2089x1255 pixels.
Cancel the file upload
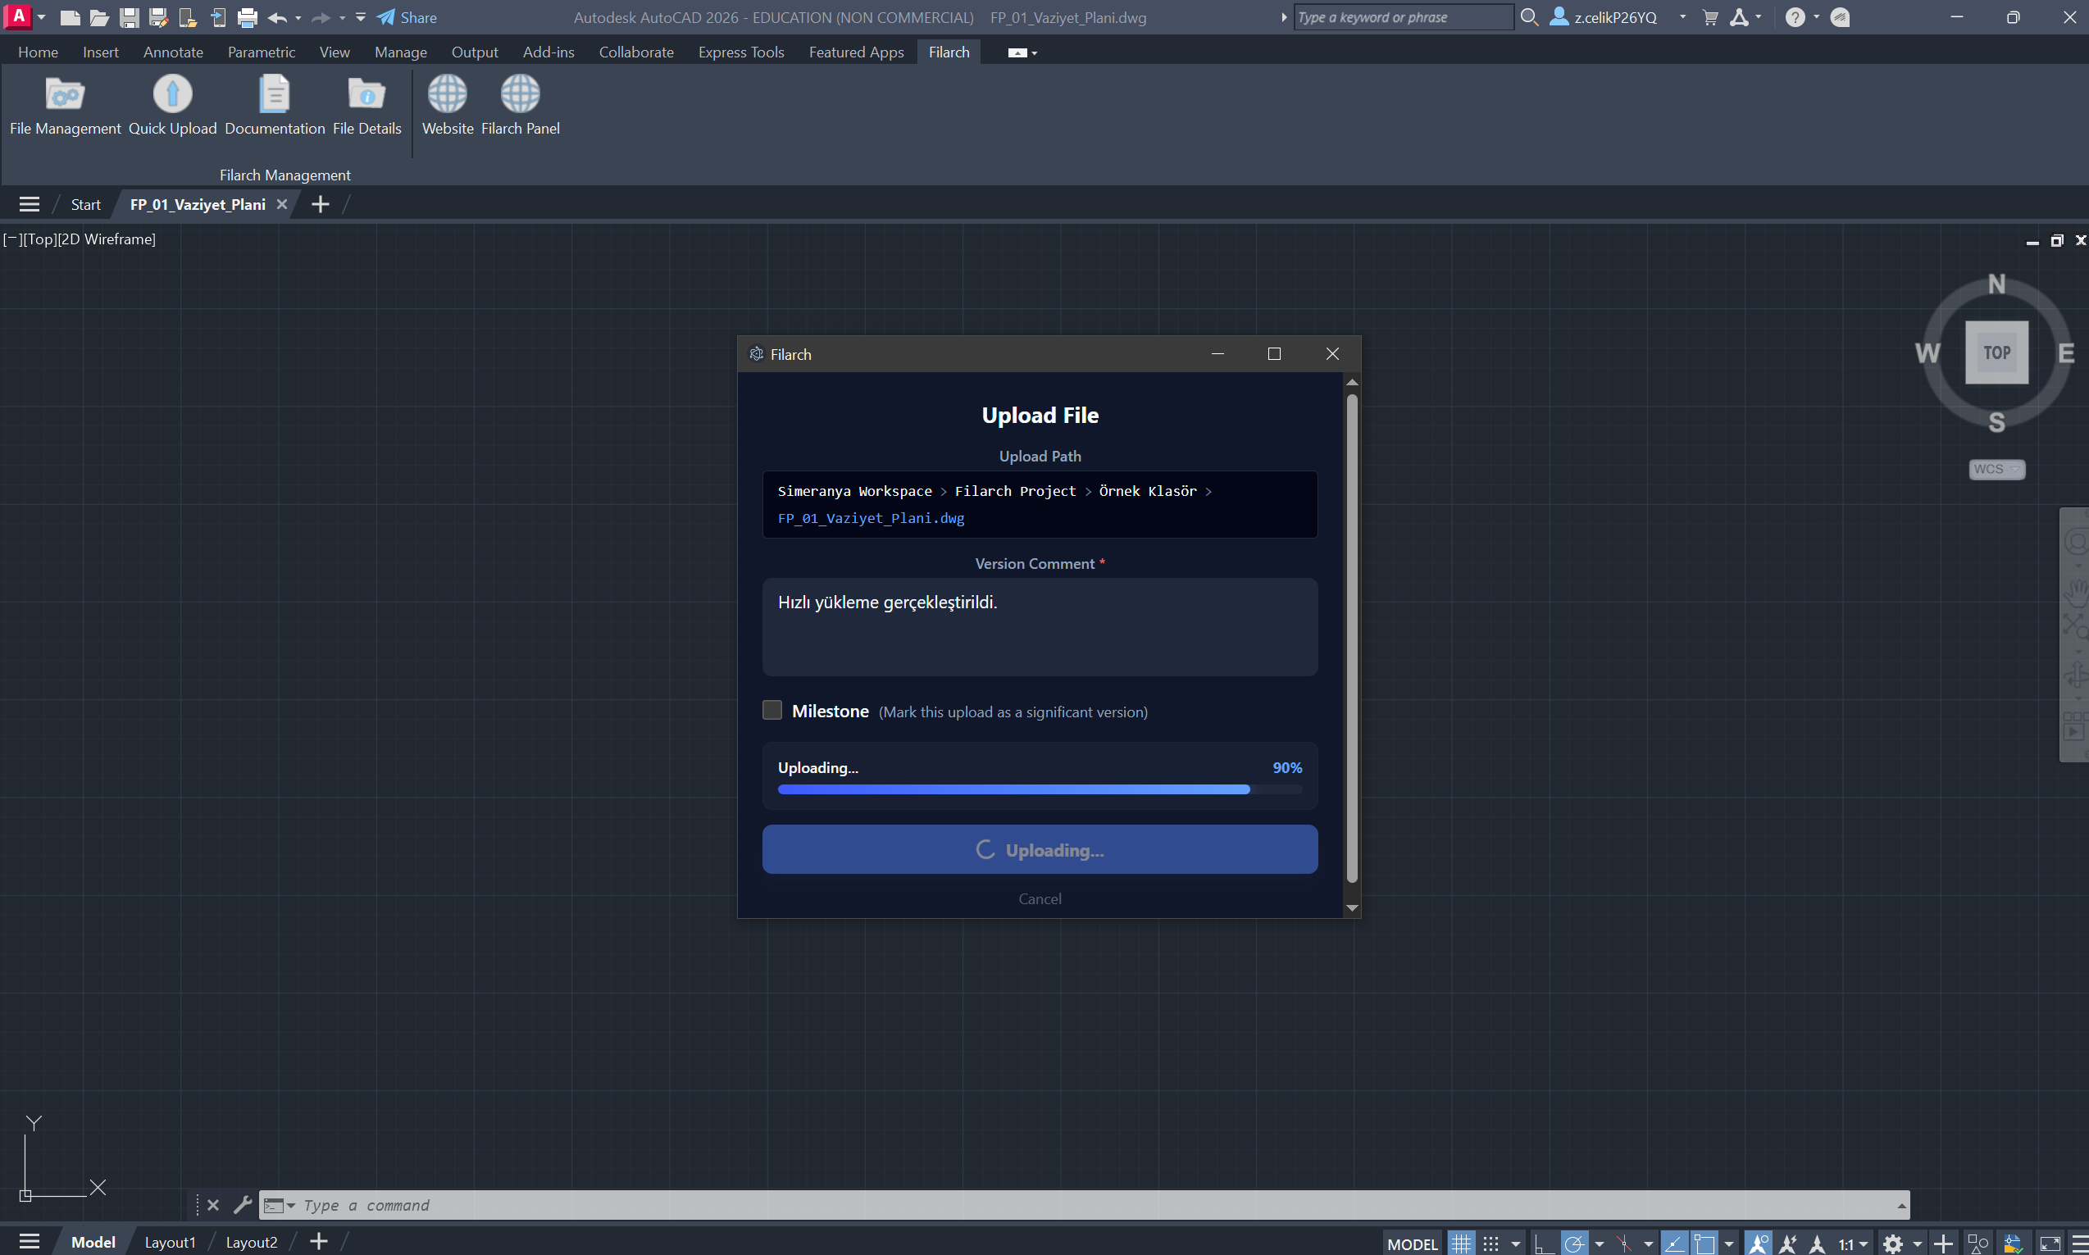1040,899
